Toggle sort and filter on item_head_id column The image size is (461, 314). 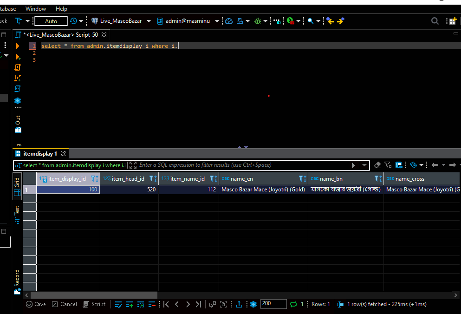pyautogui.click(x=153, y=179)
